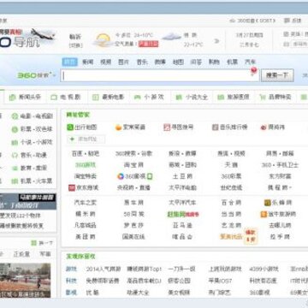Open the 赶集网 highlighted link
The height and width of the screenshot is (308, 308).
tap(183, 214)
